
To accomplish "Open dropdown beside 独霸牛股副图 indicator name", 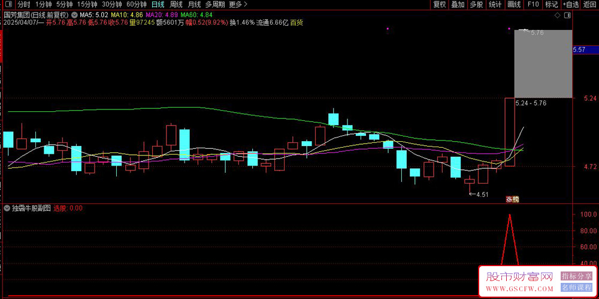I will (x=7, y=208).
